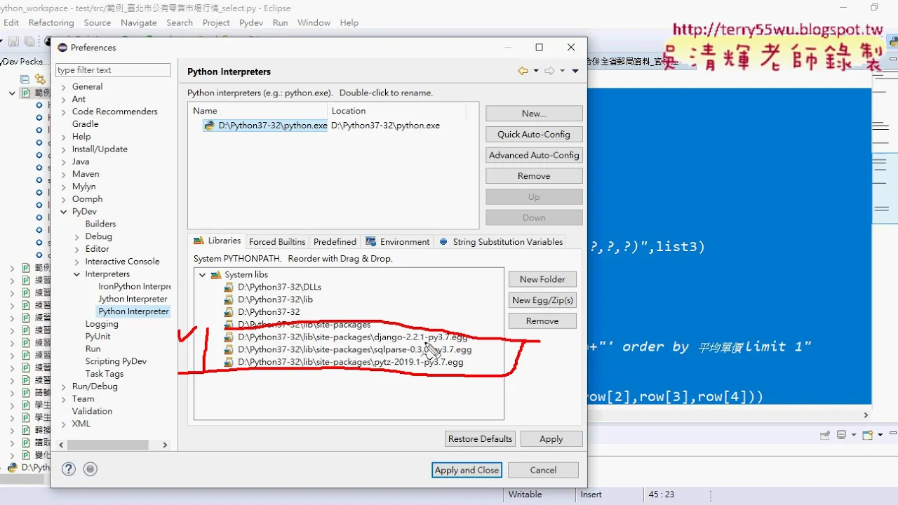Open the Predefined tab
This screenshot has height=505, width=898.
tap(335, 242)
